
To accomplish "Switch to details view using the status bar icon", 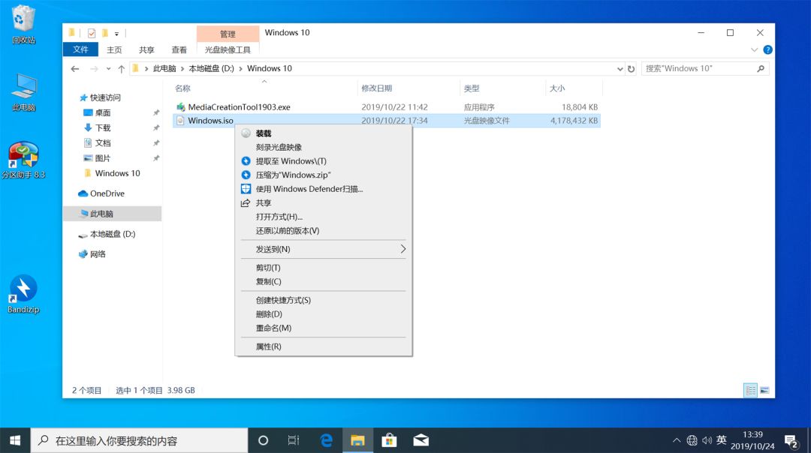I will click(x=750, y=390).
